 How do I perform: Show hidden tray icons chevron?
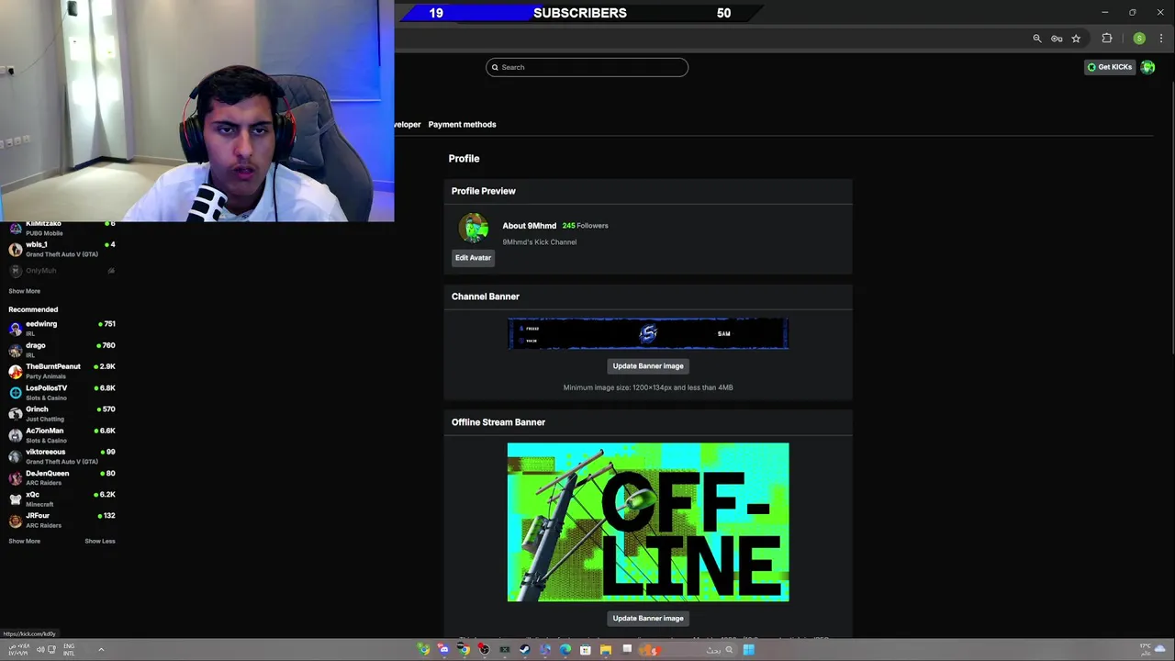coord(101,649)
